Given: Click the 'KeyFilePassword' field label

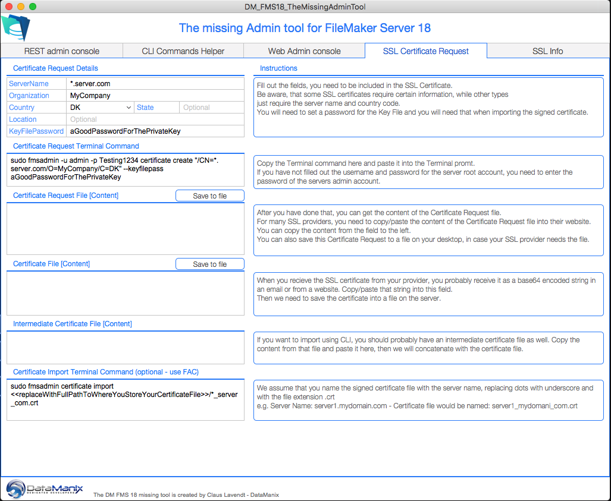Looking at the screenshot, I should [36, 131].
